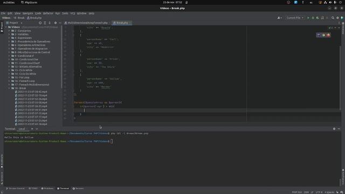Viewport: 345px width, 194px height.
Task: Click the JetBrains Toolbox icon in toolbar
Action: pyautogui.click(x=342, y=18)
